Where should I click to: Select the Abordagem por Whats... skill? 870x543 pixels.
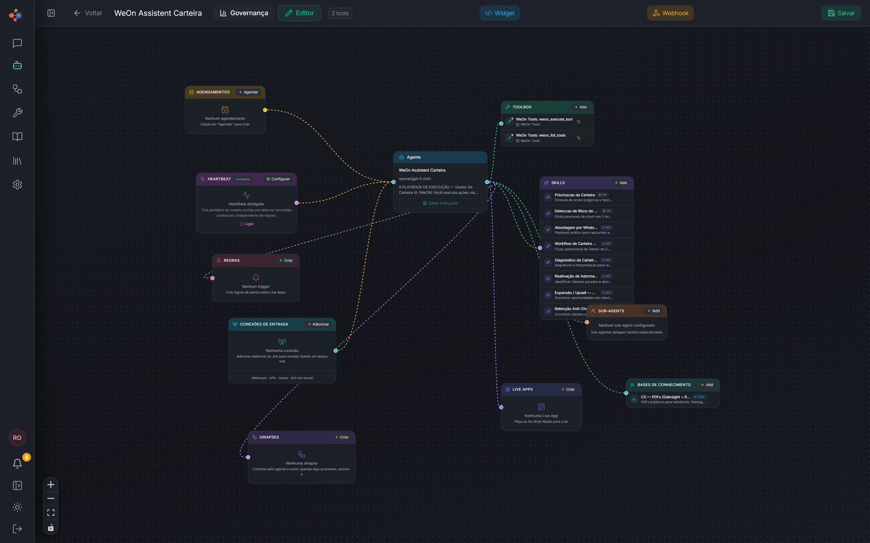586,230
